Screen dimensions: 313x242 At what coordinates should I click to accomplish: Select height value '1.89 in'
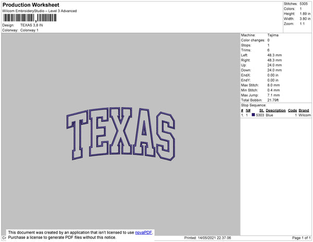[x=305, y=14]
